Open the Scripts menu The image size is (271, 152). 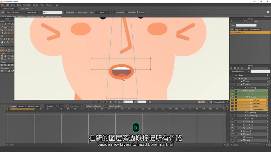tap(36, 5)
